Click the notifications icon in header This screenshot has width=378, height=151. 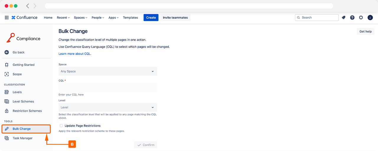(x=343, y=18)
